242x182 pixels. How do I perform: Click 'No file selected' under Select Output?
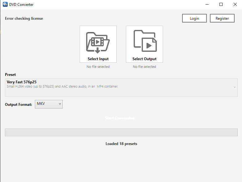pos(144,67)
